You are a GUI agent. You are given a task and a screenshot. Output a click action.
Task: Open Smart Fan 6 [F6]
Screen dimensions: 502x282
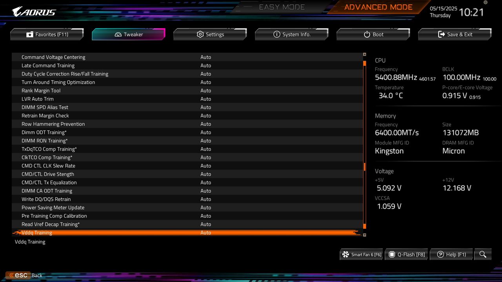point(362,255)
